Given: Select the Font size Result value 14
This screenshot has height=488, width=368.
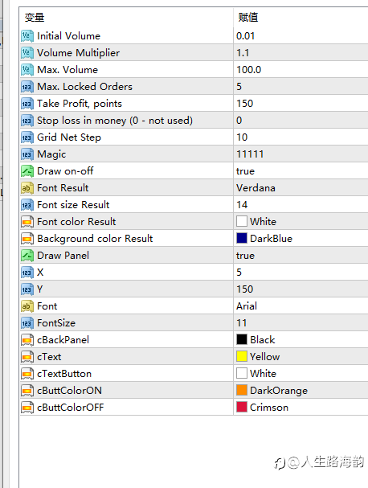Looking at the screenshot, I should (242, 205).
